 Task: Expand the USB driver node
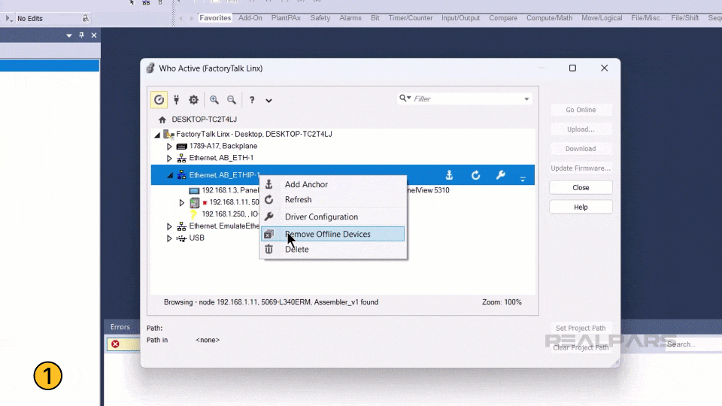pyautogui.click(x=169, y=238)
